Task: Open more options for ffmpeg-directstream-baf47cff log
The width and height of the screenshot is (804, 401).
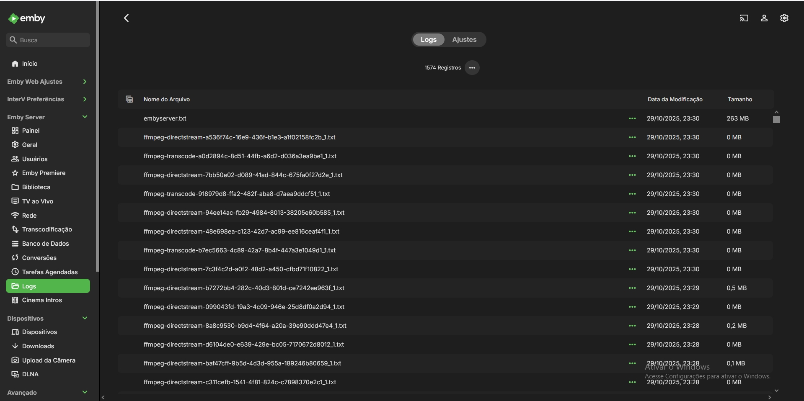Action: point(632,363)
